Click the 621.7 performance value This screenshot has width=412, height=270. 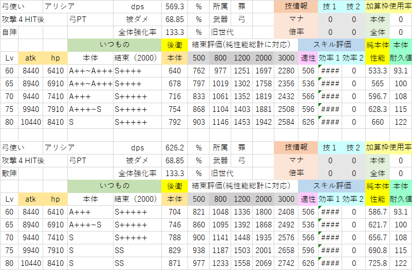[377, 225]
